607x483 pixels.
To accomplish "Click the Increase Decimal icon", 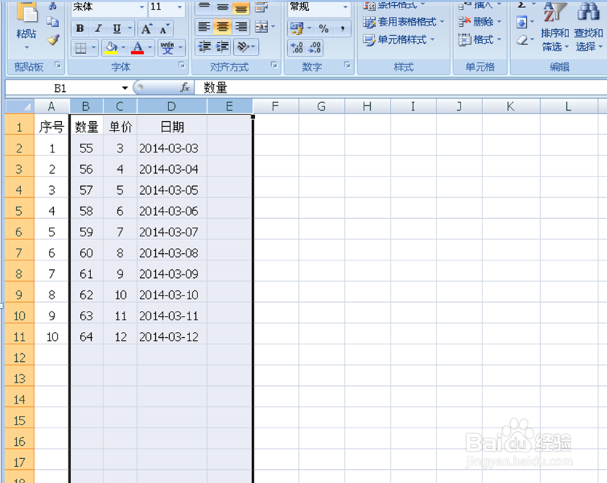I will pos(297,47).
